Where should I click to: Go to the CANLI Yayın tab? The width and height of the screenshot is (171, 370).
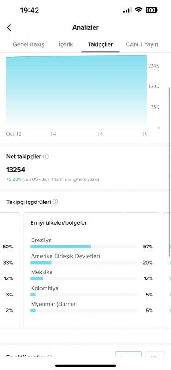[x=142, y=44]
